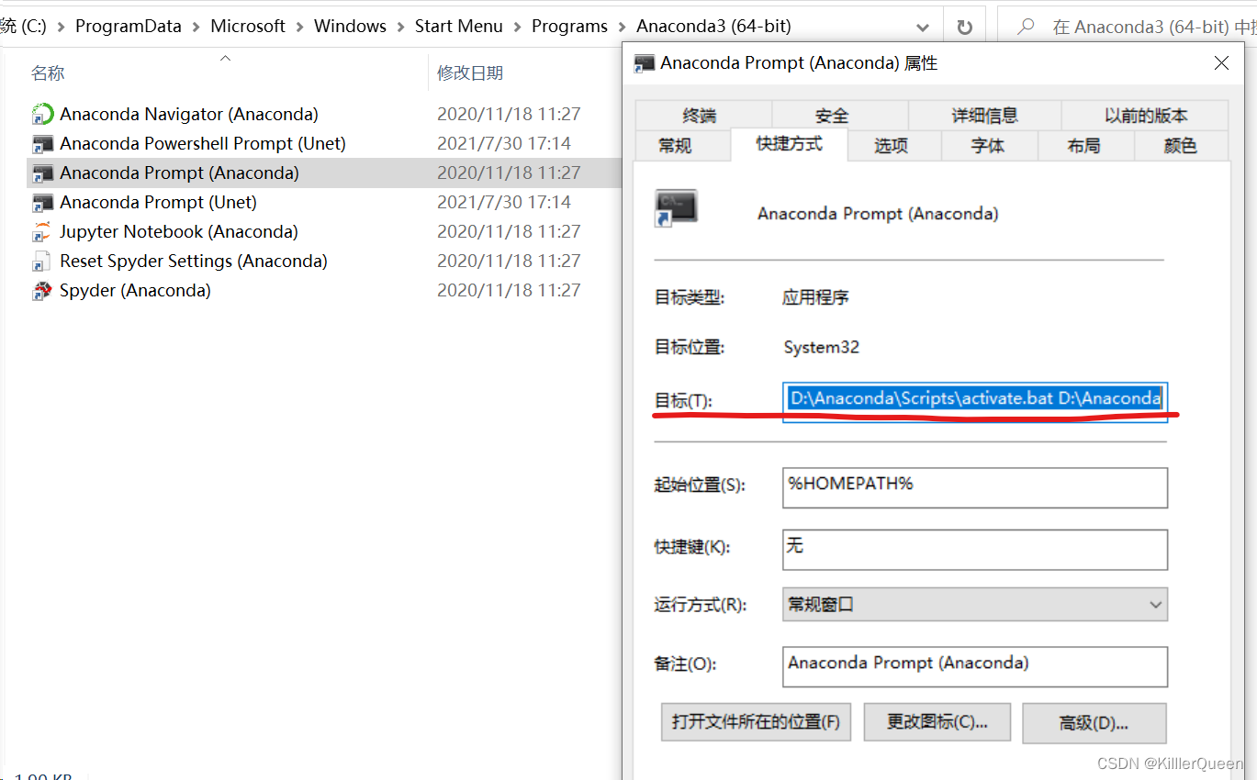Click the Anaconda Powershell Prompt date 2021/7/30 17:14
Screen dimensions: 1257x780
(x=504, y=143)
